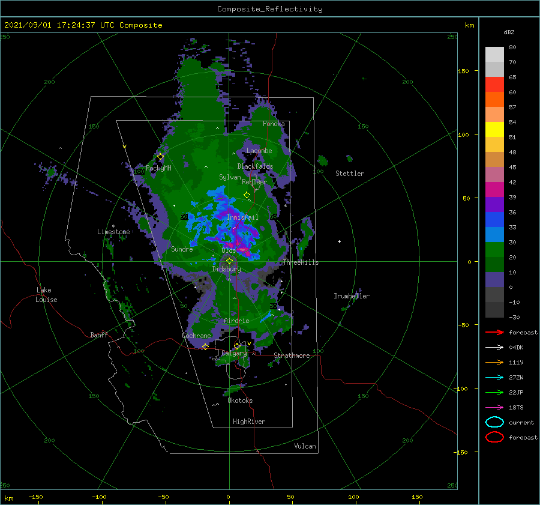The width and height of the screenshot is (540, 505).
Task: Click the red forecast arrow in legend
Action: 495,332
